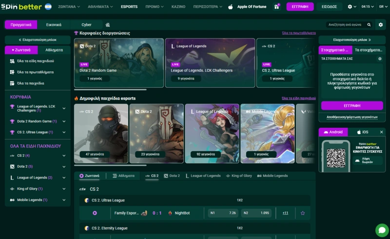Open the live chat bubble
This screenshot has width=390, height=239.
(382, 230)
